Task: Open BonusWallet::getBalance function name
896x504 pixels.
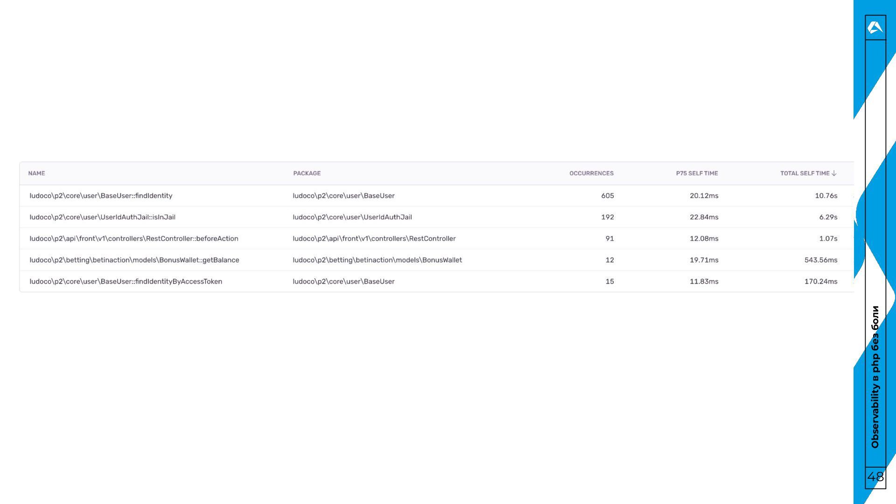Action: (x=134, y=260)
